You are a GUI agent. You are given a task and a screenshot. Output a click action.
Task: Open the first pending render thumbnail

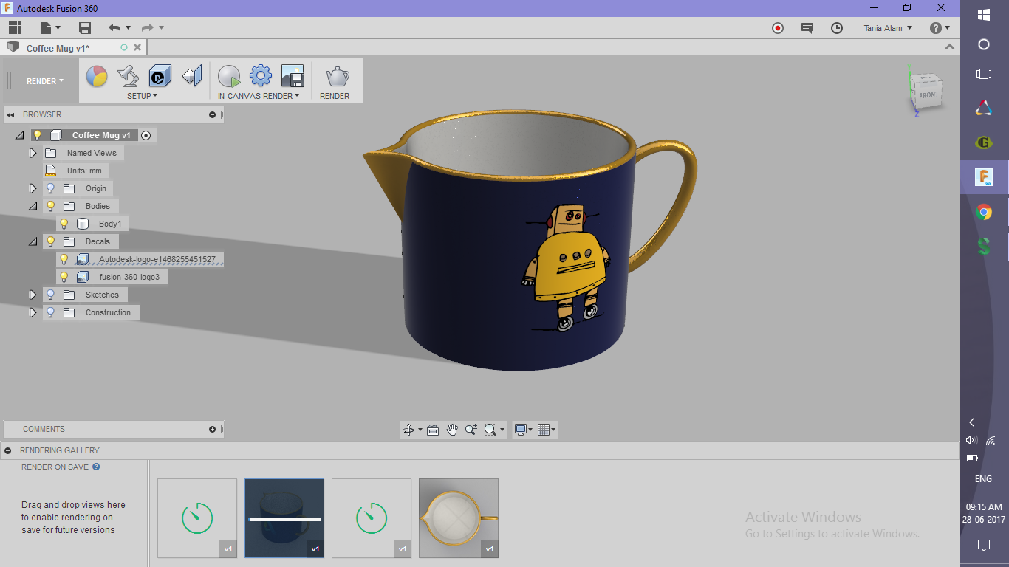click(197, 518)
